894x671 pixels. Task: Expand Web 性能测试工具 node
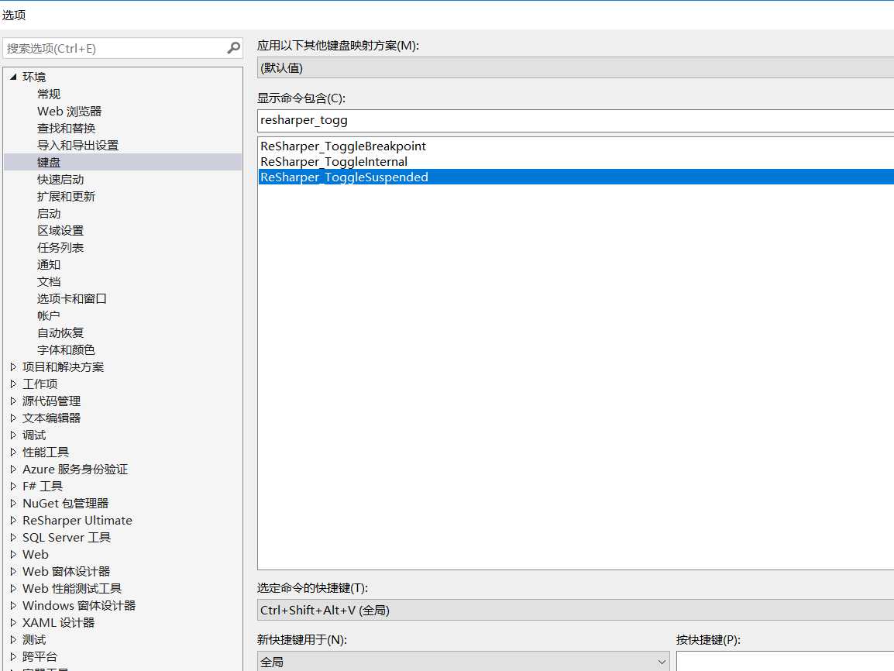pyautogui.click(x=13, y=589)
